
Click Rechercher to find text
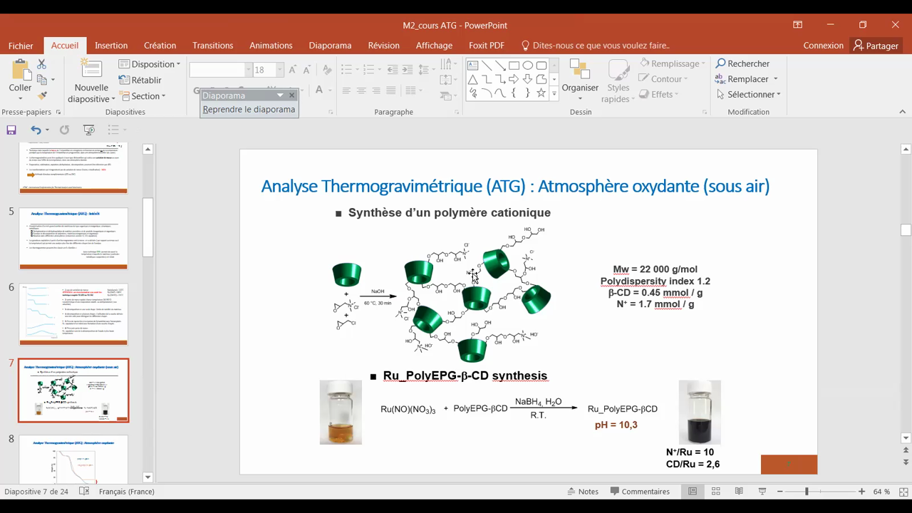point(743,63)
